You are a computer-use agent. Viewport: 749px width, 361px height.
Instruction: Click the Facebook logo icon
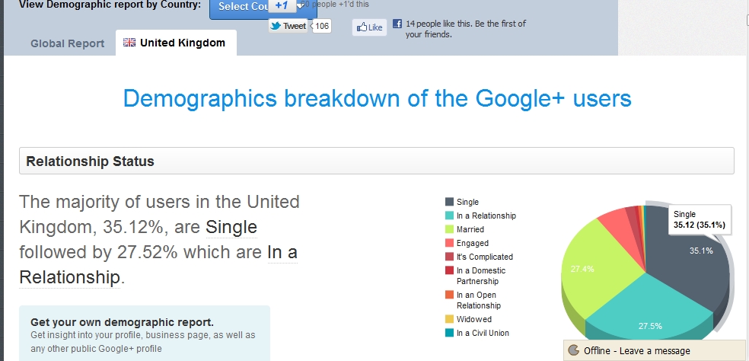(x=397, y=24)
